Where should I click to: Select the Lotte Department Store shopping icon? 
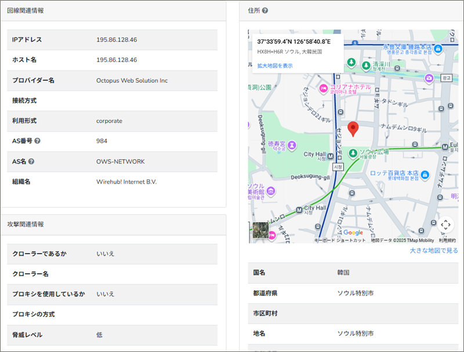[x=425, y=174]
